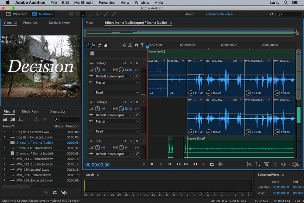304x203 pixels.
Task: Show the track sends controls
Action: click(x=99, y=45)
